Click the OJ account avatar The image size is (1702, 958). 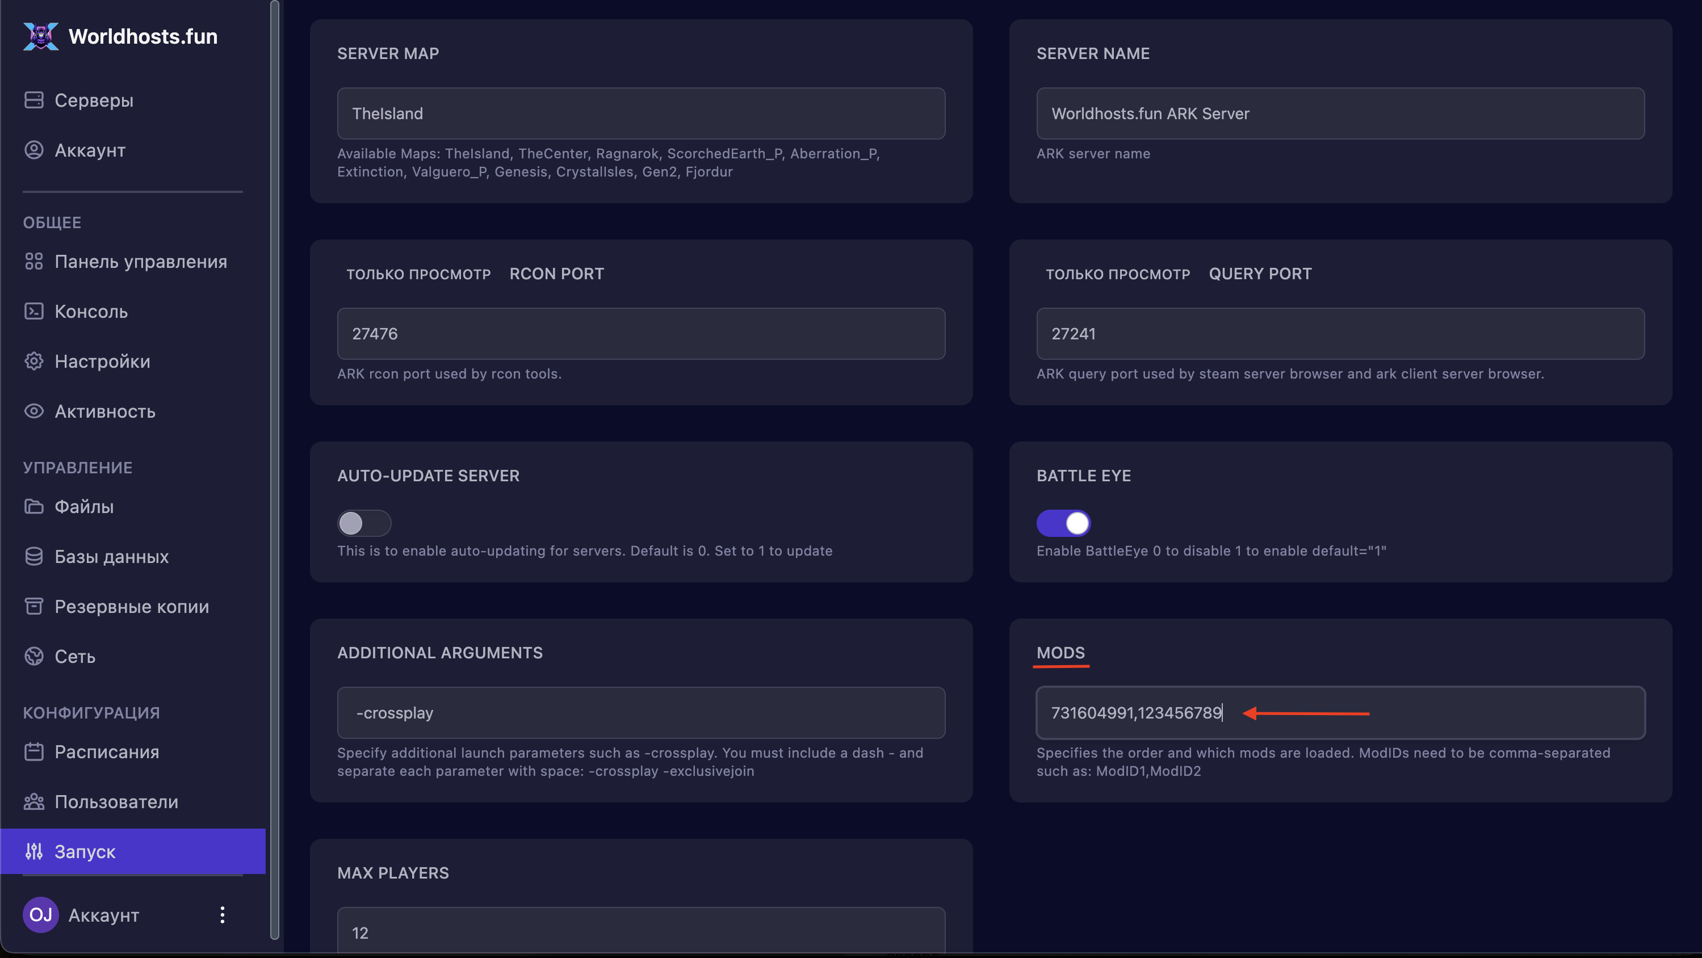(40, 915)
